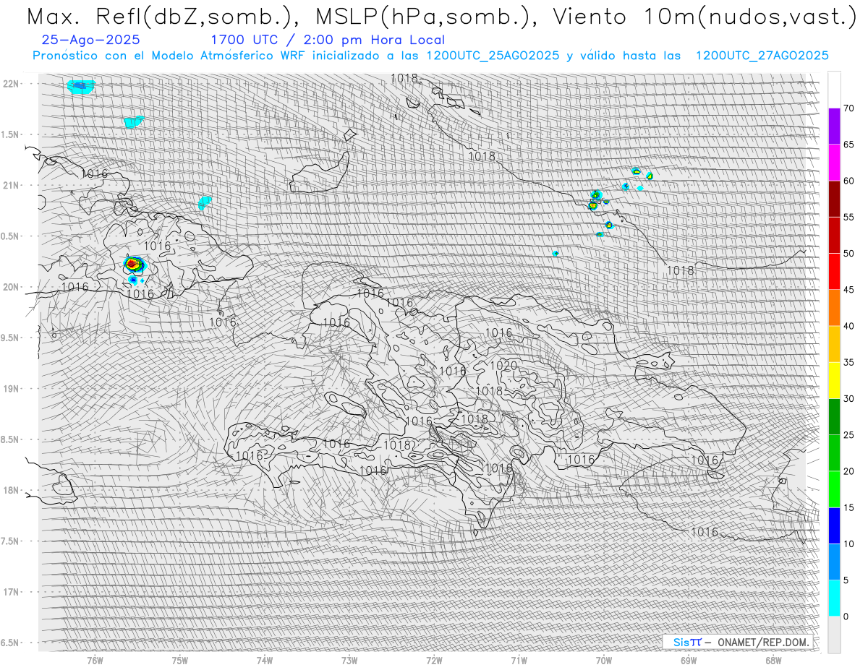This screenshot has height=670, width=868.
Task: Click the gray below-zero color band
Action: (834, 635)
